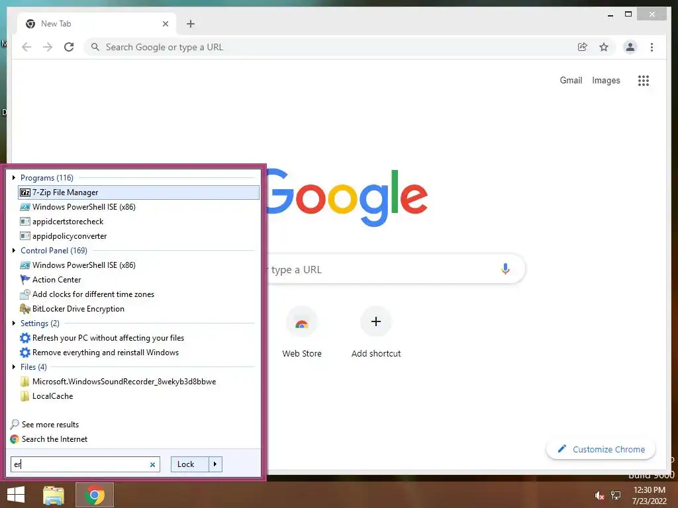Click the Chrome taskbar icon
Viewport: 678px width, 508px height.
pyautogui.click(x=95, y=495)
